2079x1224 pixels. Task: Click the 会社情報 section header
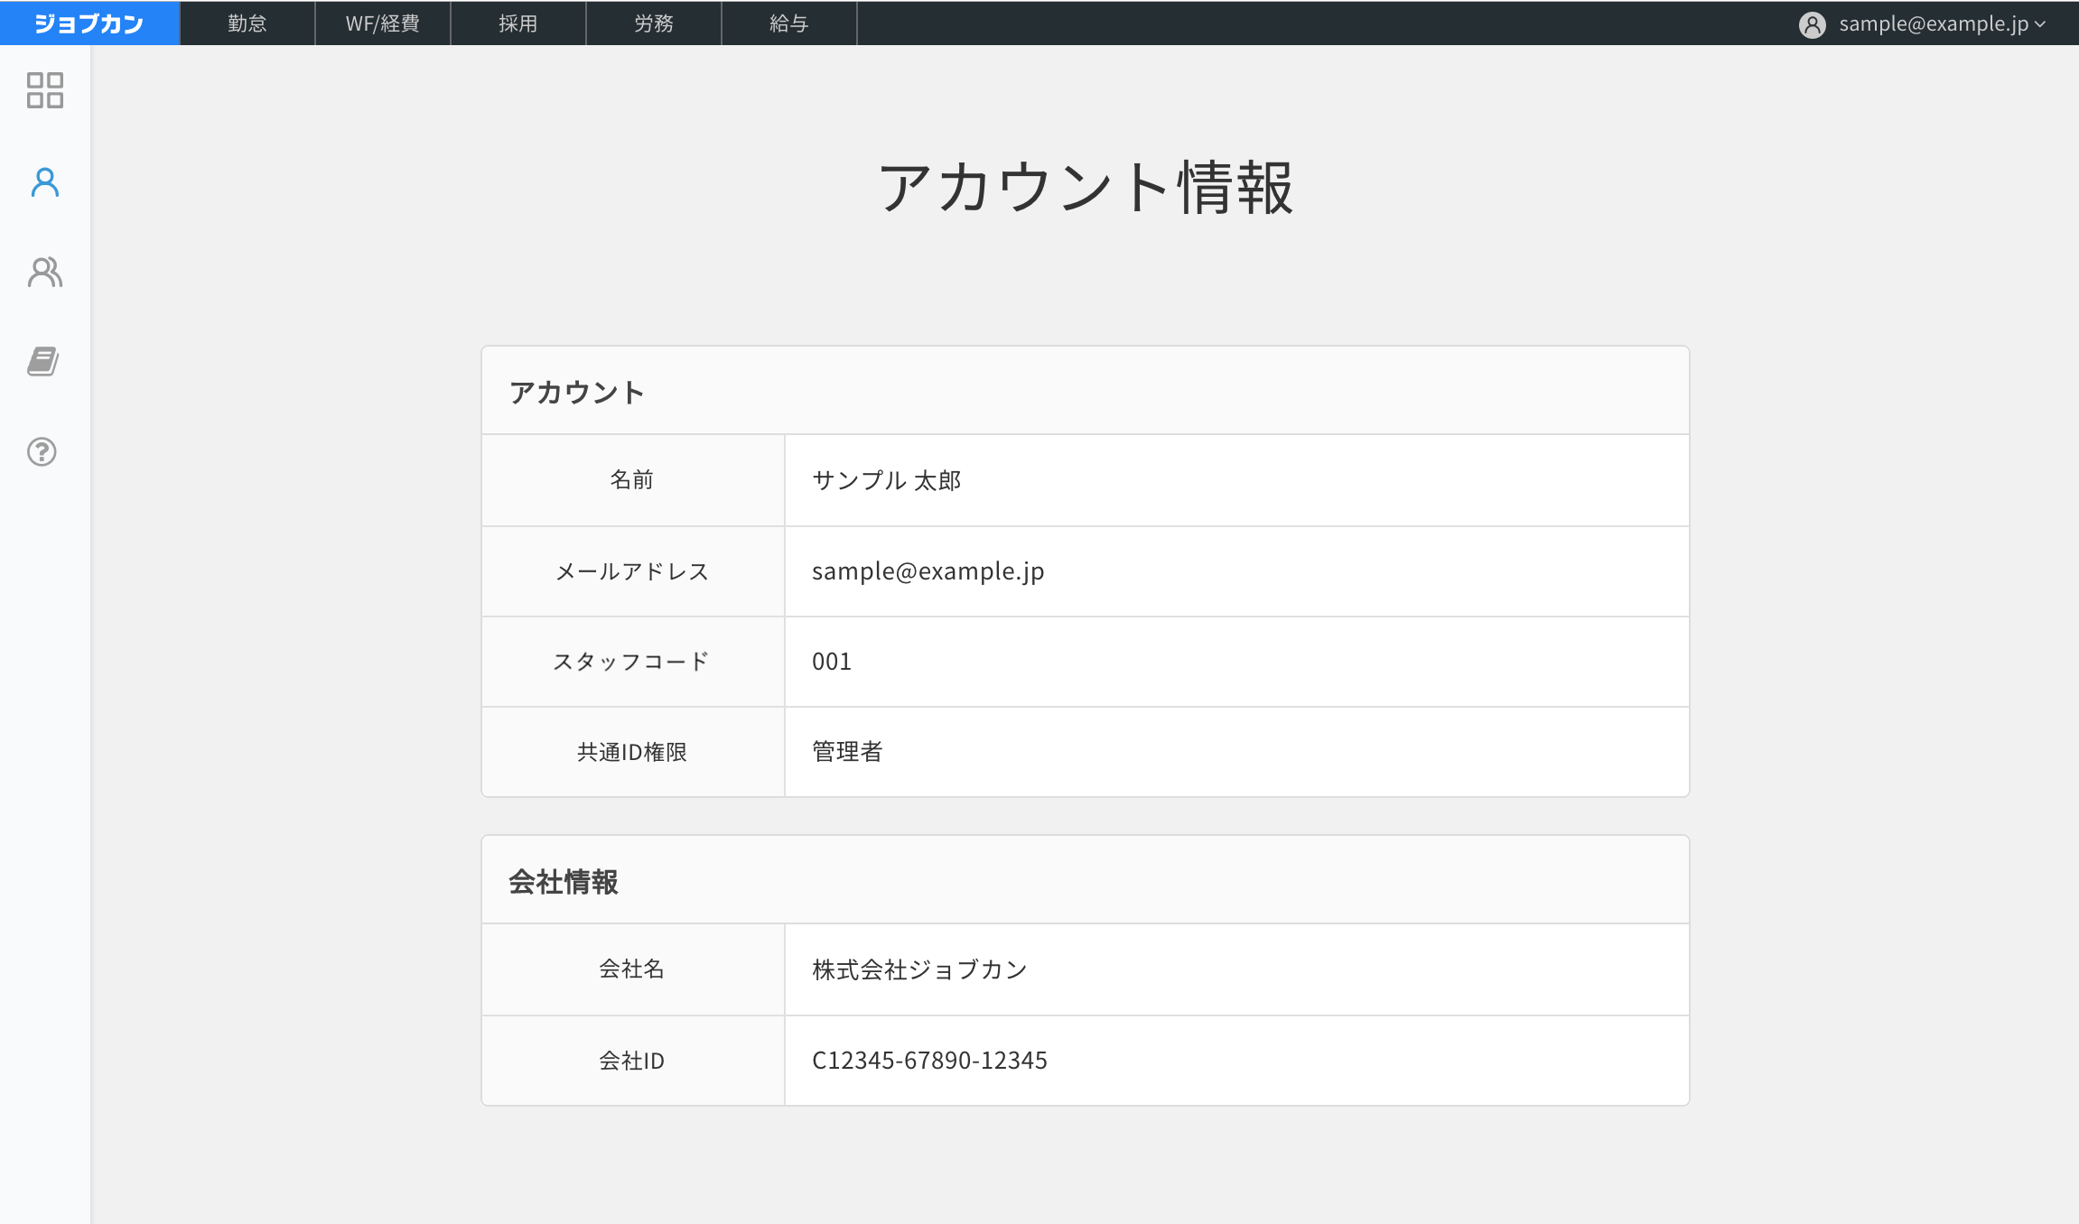pos(564,881)
